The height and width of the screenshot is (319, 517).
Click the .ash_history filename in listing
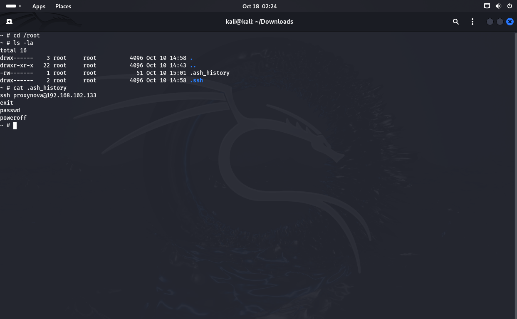[210, 73]
